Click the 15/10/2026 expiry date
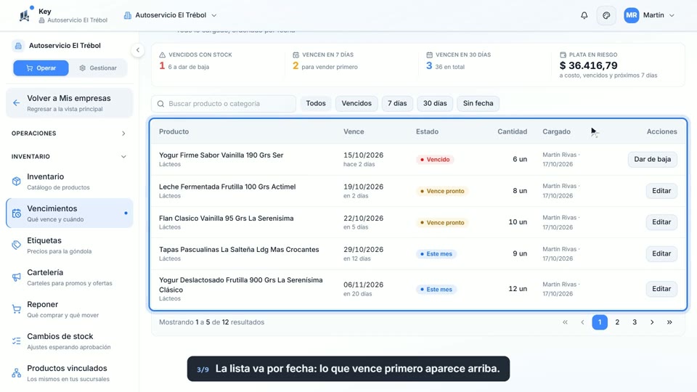Screen dimensions: 697x392 (363, 155)
